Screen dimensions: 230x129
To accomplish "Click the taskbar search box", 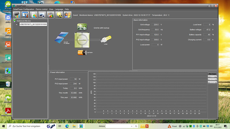I will click(32, 126).
